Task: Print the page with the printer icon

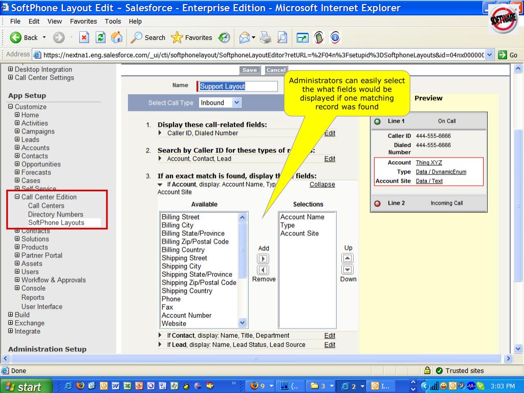Action: coord(266,37)
